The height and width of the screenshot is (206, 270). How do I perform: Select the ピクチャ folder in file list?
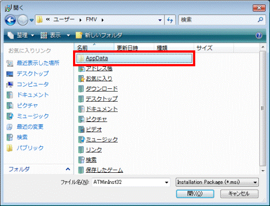point(96,119)
